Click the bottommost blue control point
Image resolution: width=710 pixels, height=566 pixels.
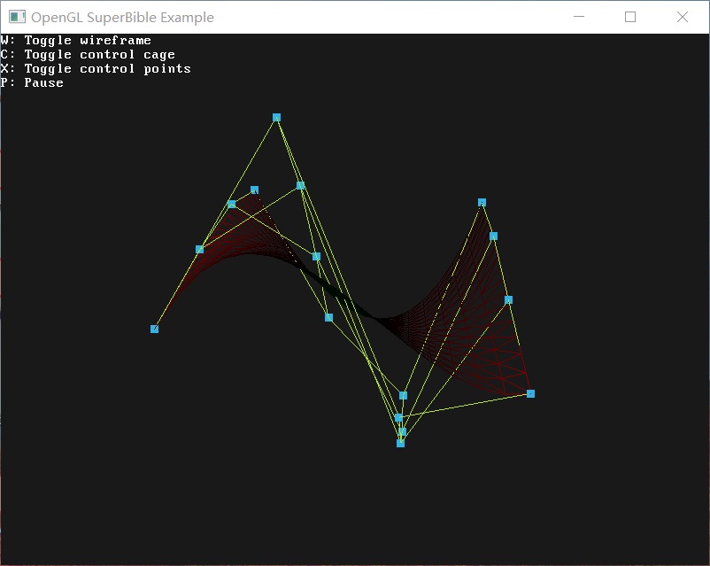click(x=401, y=443)
